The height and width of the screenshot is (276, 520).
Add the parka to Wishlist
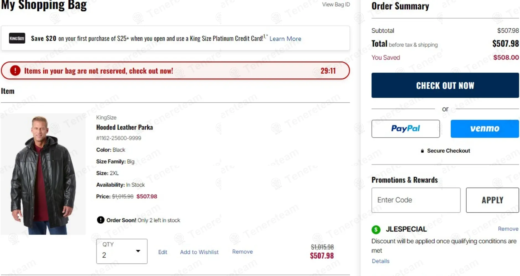coord(199,252)
